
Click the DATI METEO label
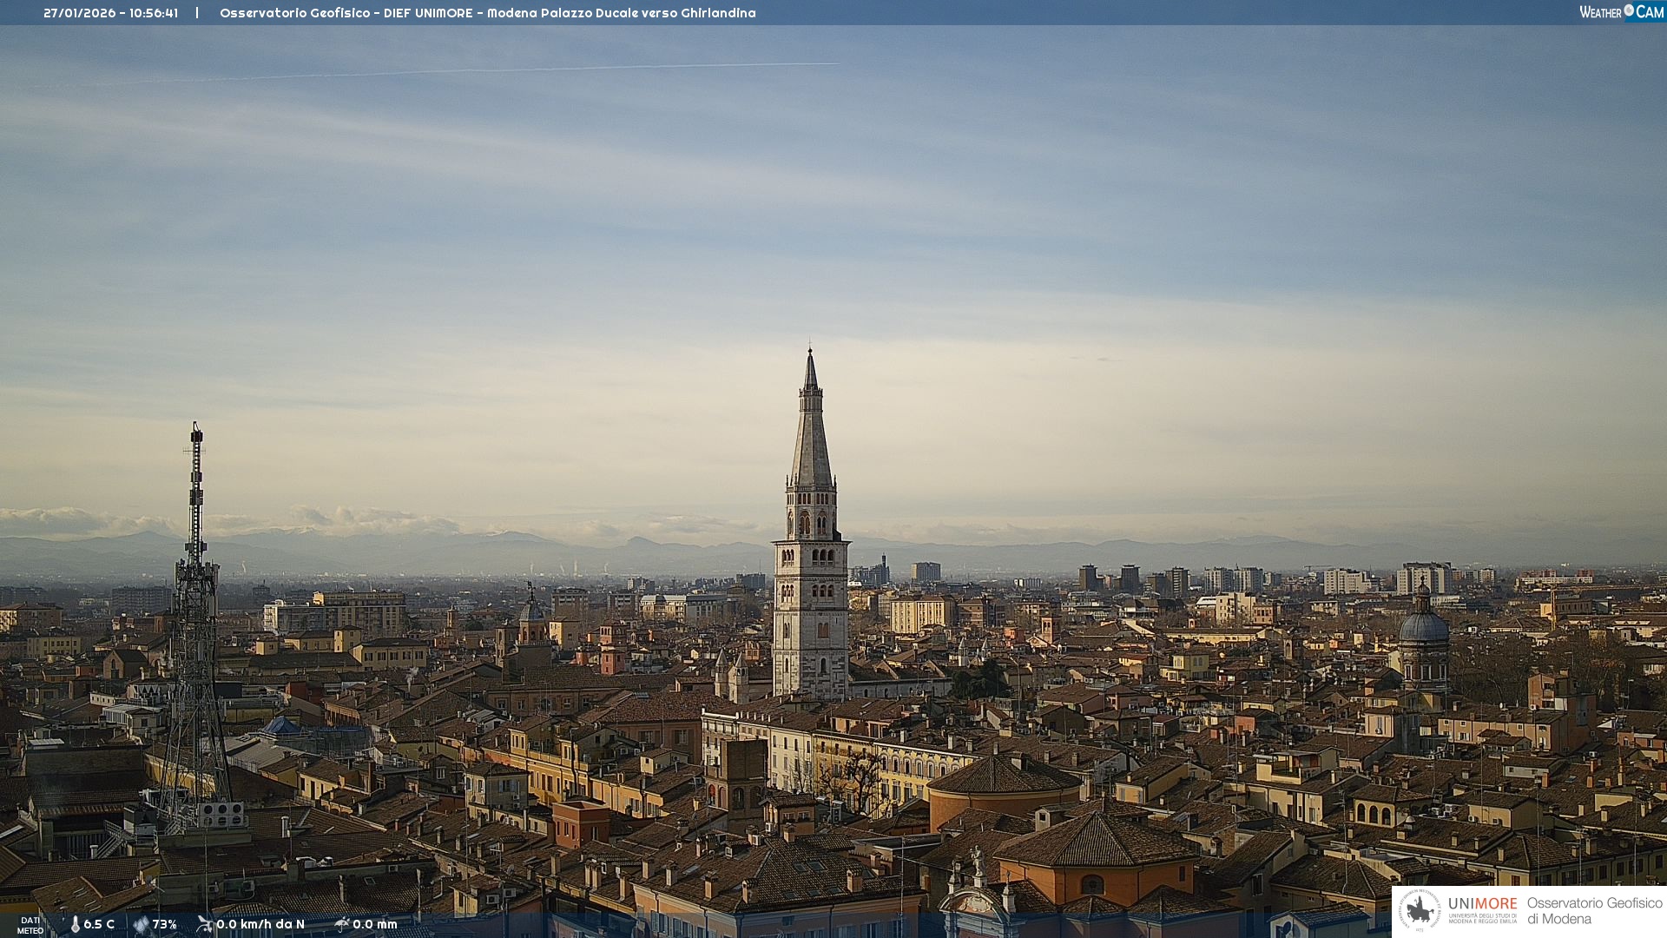tap(30, 925)
